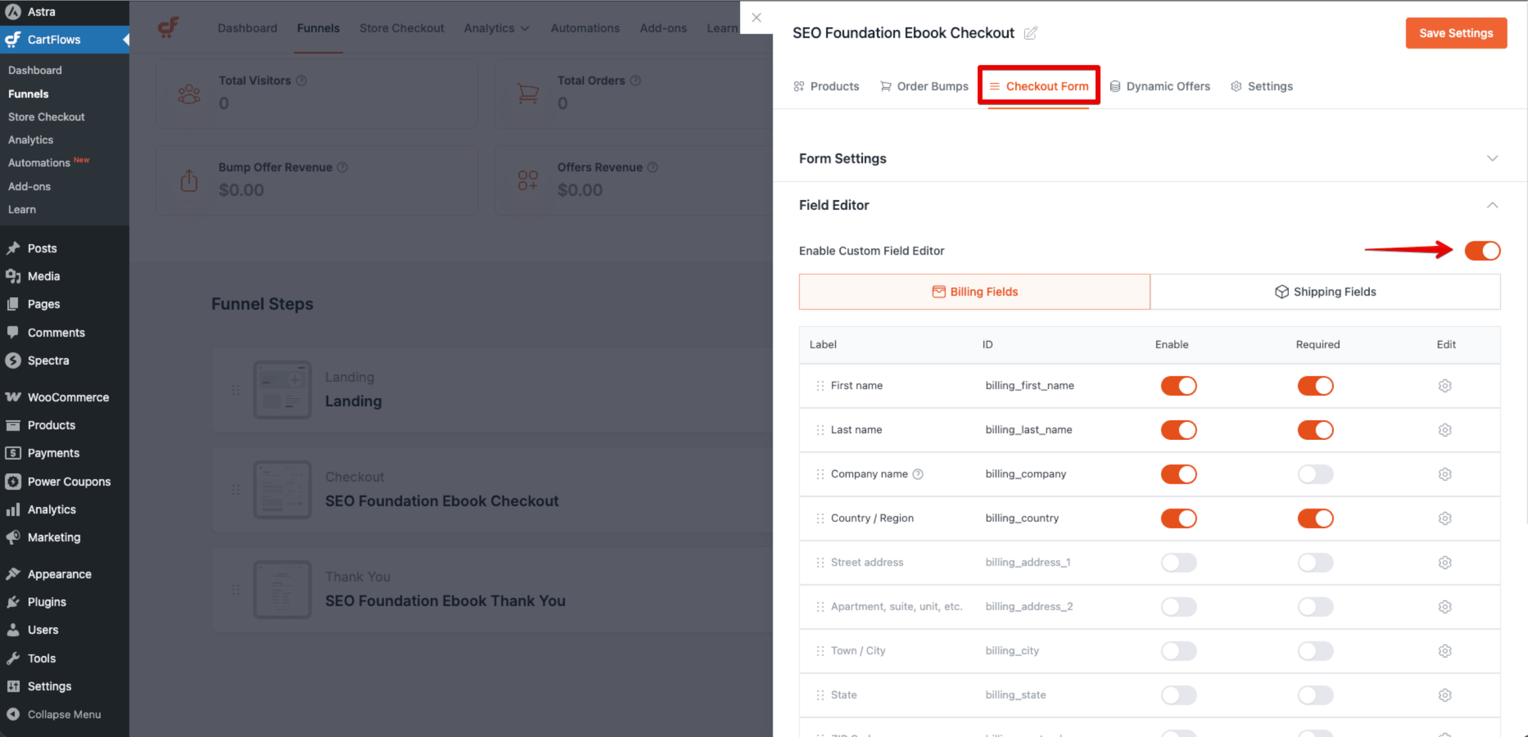Open the CartFlows dashboard icon in admin sidebar
1528x737 pixels.
pyautogui.click(x=13, y=39)
